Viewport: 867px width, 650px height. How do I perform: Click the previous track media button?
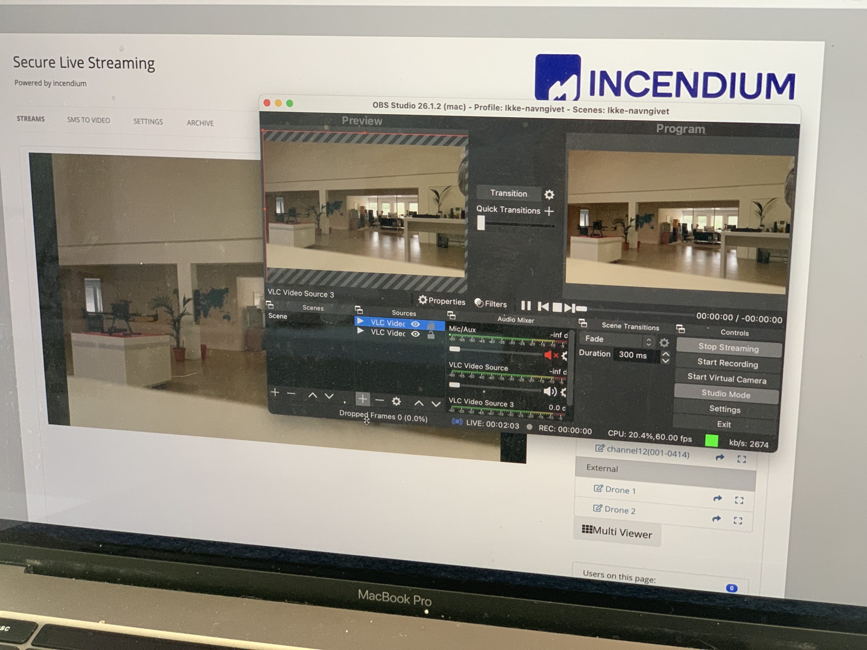pos(543,306)
